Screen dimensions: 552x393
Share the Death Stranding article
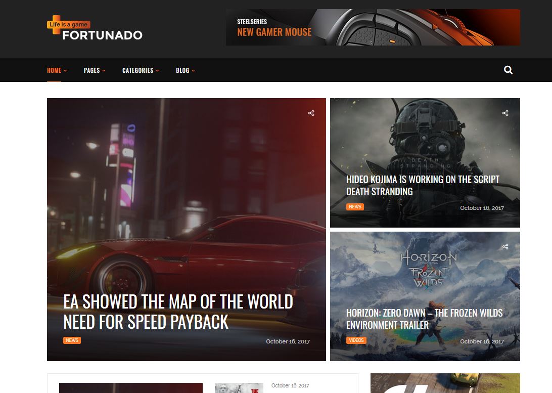(x=505, y=113)
